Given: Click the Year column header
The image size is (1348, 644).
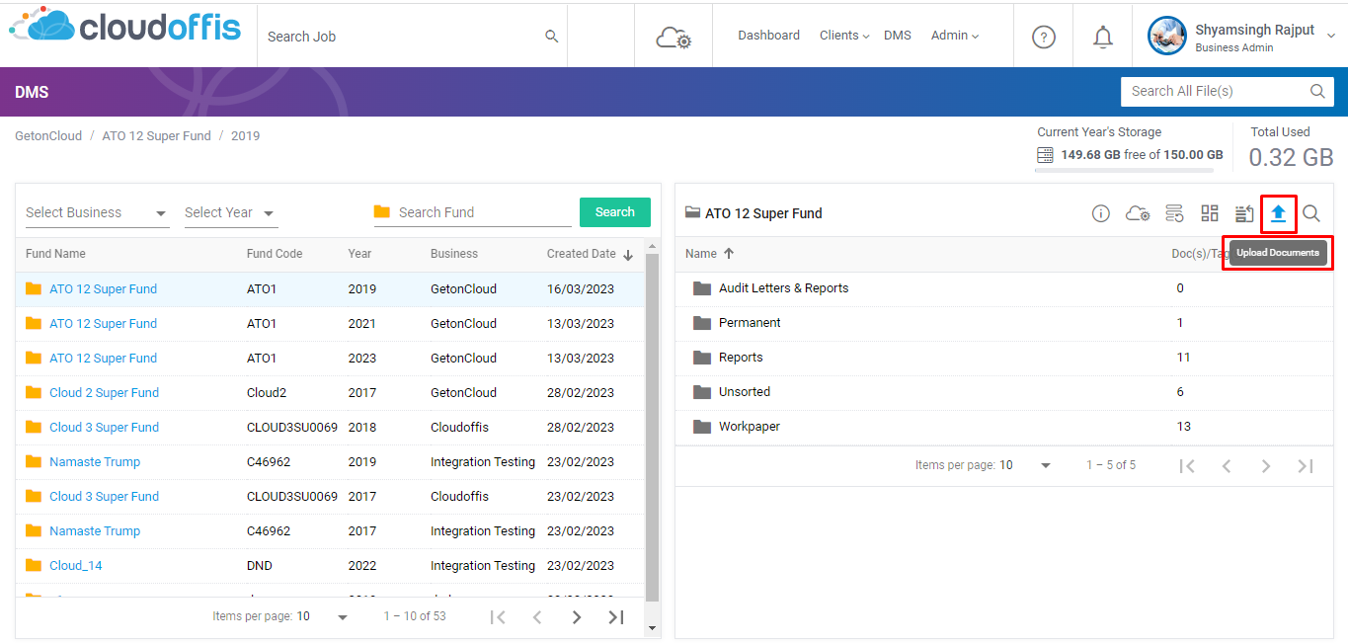Looking at the screenshot, I should point(359,254).
